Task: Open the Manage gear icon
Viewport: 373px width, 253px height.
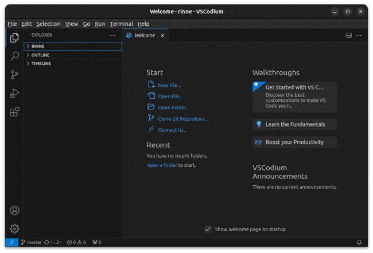Action: tap(14, 229)
